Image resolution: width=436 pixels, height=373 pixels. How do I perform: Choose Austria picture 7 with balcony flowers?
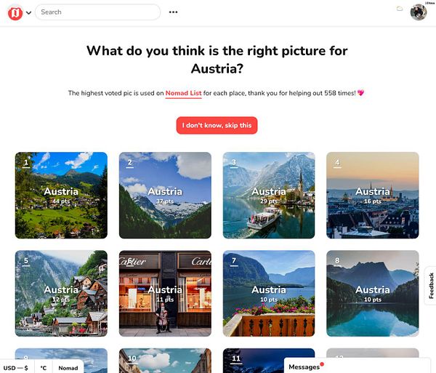pos(269,294)
